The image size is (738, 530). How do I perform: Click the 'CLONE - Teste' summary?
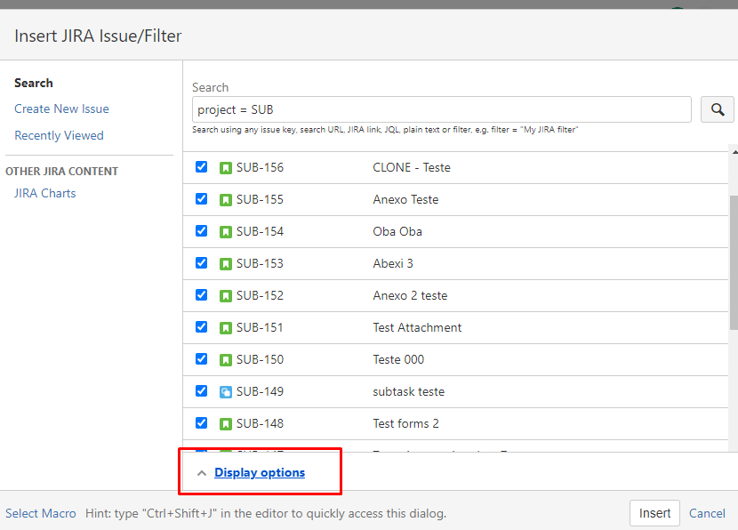(412, 167)
